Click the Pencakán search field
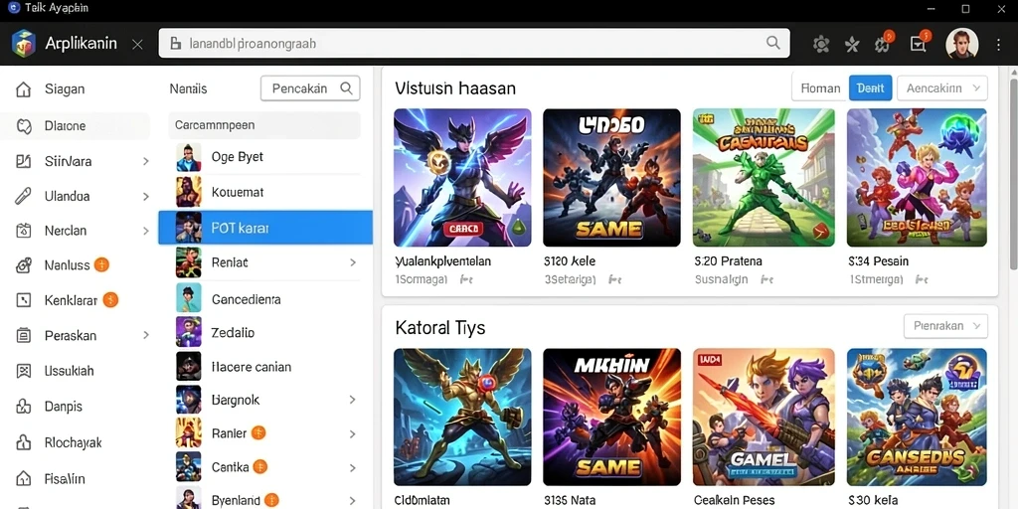1018x509 pixels. [310, 88]
